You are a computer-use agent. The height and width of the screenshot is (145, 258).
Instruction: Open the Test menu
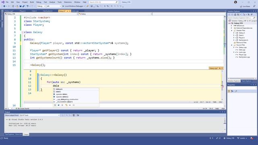(45, 2)
